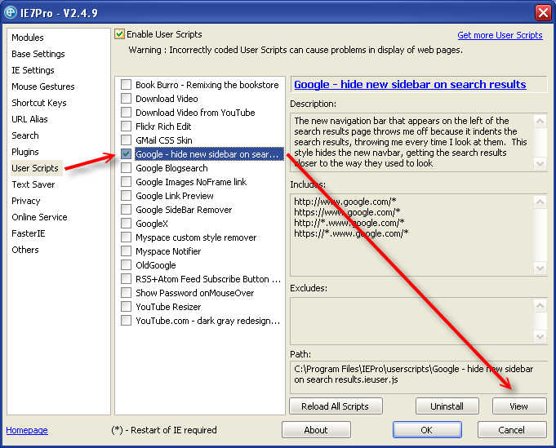The image size is (556, 448).
Task: Click the https://*.www.google.com/* include entry
Action: 351,233
